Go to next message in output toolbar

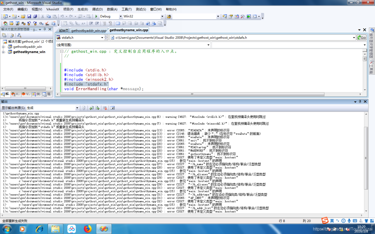pyautogui.click(x=97, y=108)
